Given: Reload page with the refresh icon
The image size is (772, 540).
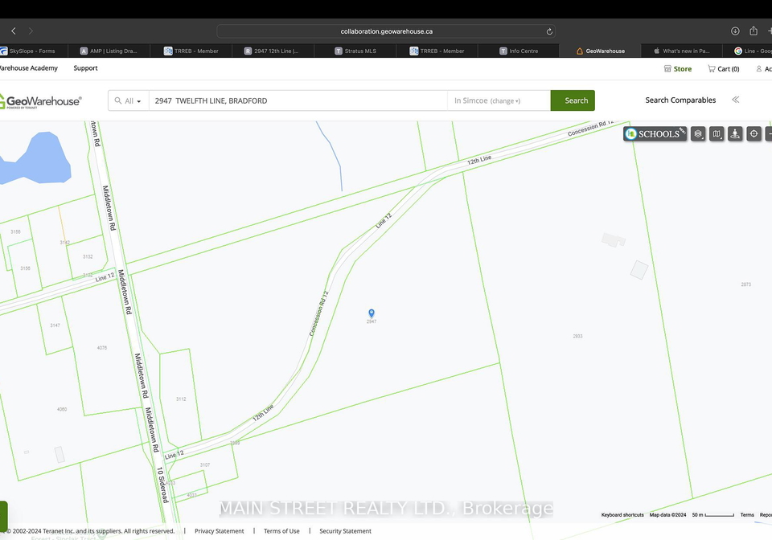Looking at the screenshot, I should click(x=549, y=31).
